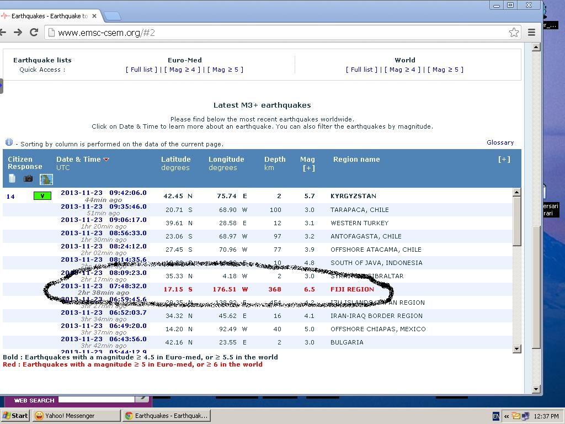
Task: Open the new tab button
Action: [112, 16]
